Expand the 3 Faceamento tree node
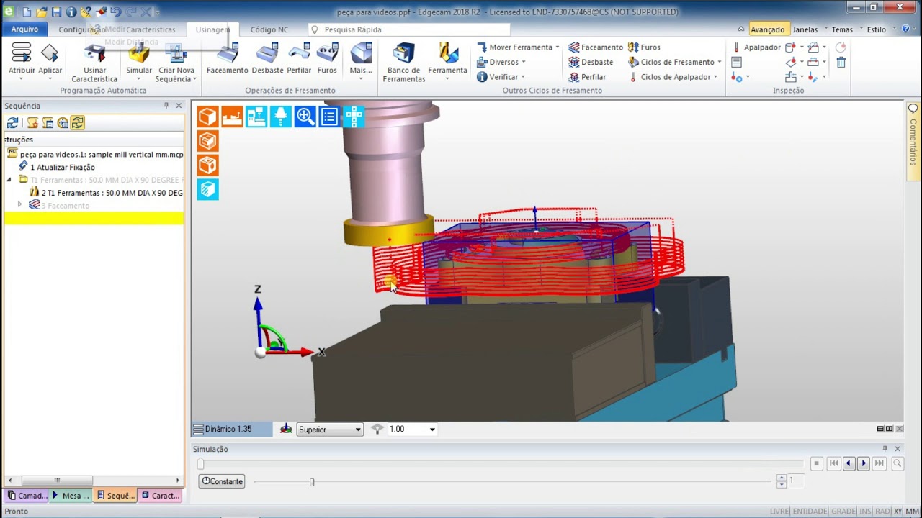 coord(20,205)
